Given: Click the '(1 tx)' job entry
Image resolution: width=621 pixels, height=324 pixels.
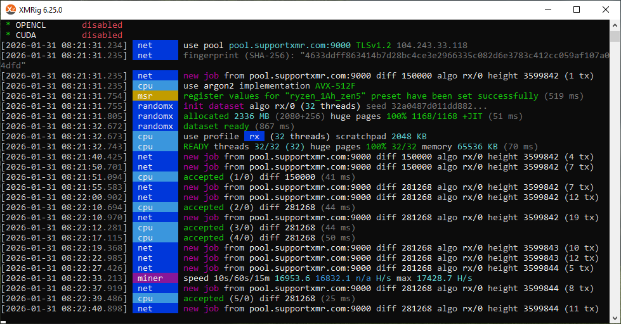Looking at the screenshot, I should click(579, 76).
